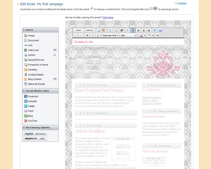Add YouTube social media link
211x169 pixels.
[31, 121]
